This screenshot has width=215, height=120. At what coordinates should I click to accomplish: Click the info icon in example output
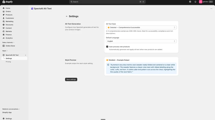tap(108, 65)
